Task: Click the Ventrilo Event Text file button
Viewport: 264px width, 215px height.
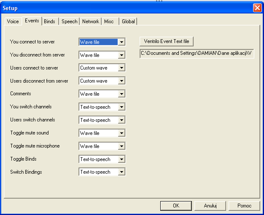Action: click(x=167, y=41)
